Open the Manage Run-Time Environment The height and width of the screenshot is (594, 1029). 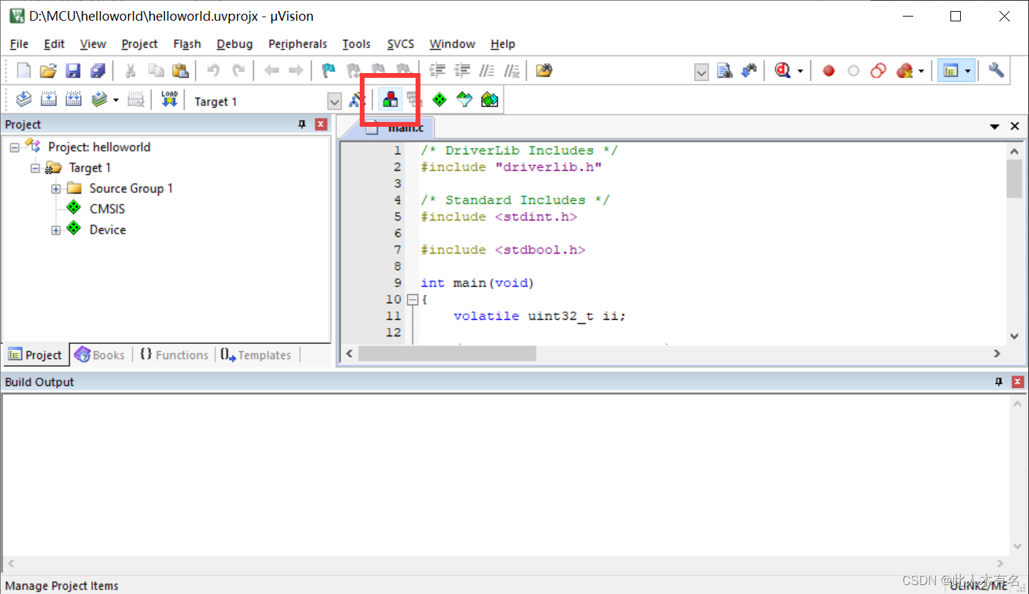click(x=439, y=99)
